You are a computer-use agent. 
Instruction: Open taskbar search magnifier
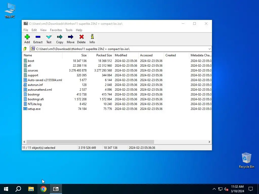(x=18, y=189)
